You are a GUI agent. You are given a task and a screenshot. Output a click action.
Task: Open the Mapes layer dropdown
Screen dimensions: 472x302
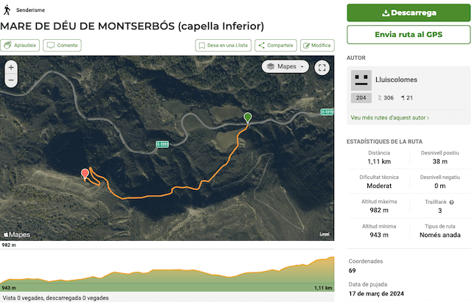point(285,66)
